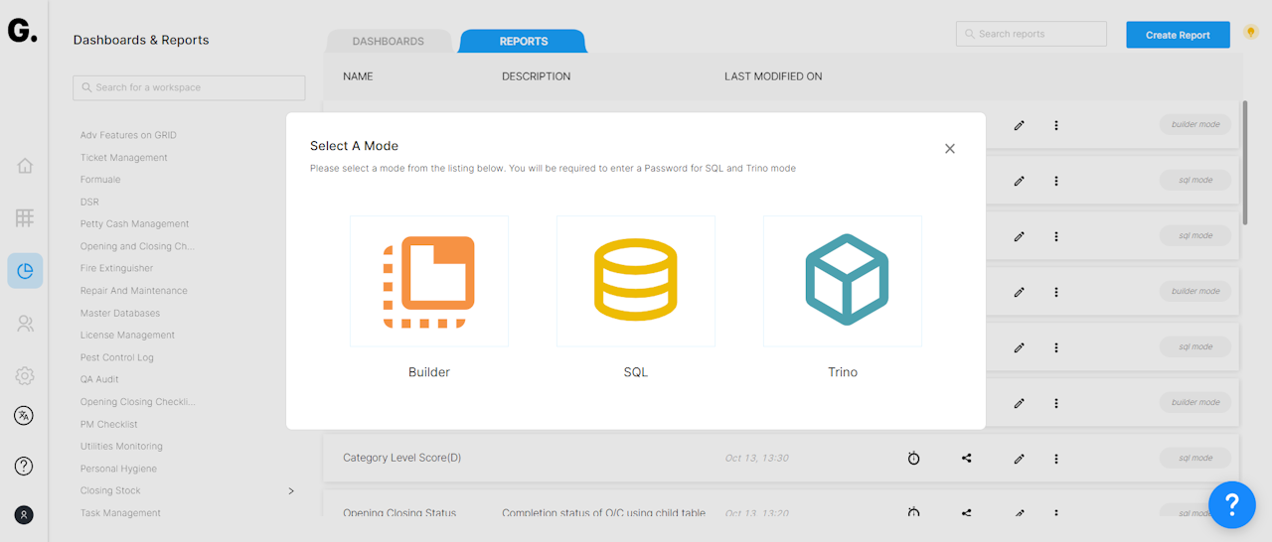The image size is (1272, 542).
Task: Open Petty Cash Management workspace
Action: (135, 224)
